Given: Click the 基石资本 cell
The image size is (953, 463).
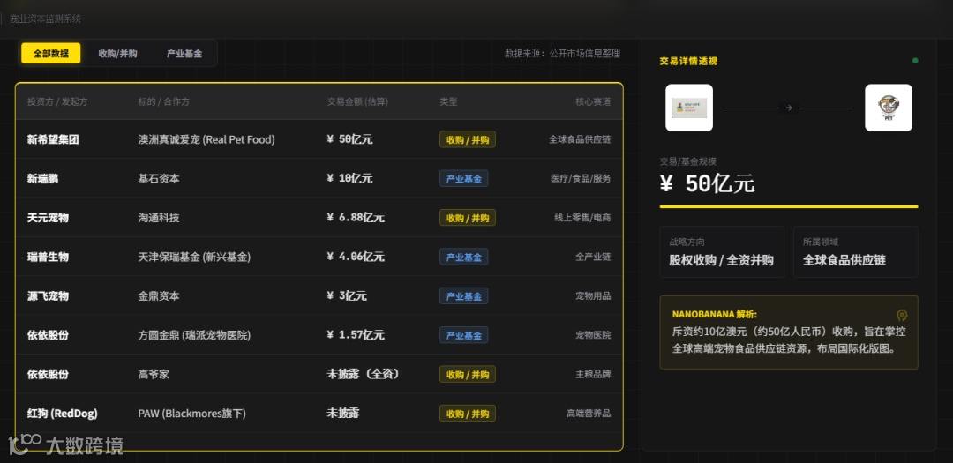Looking at the screenshot, I should pos(159,179).
